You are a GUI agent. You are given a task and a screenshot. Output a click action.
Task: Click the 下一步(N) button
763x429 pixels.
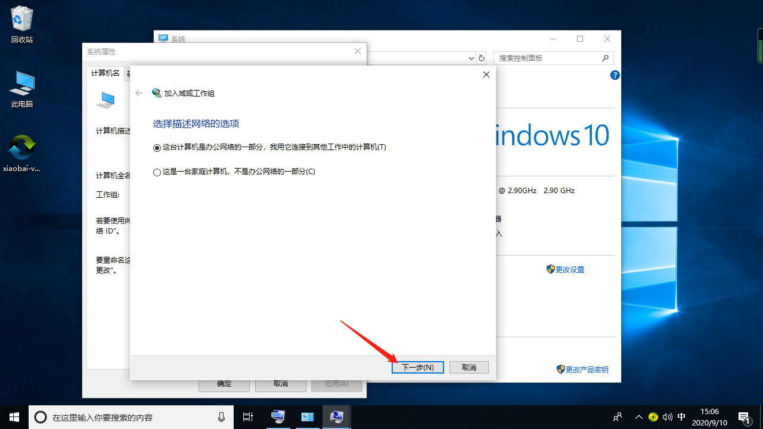click(417, 368)
